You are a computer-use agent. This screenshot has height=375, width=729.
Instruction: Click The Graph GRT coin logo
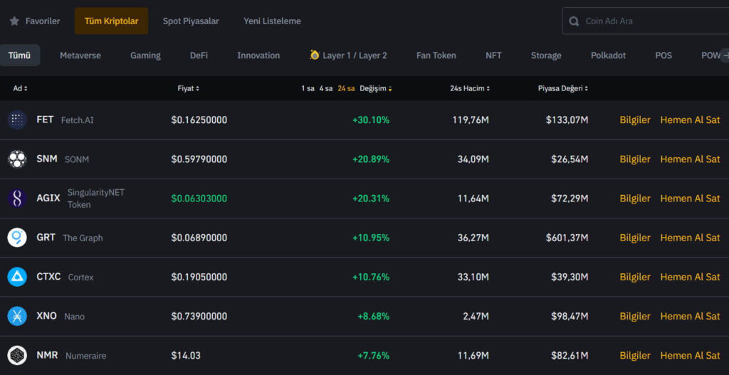pos(17,238)
